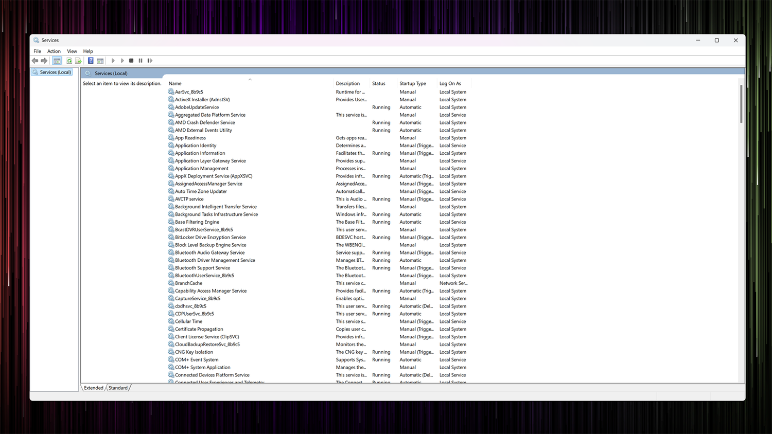The image size is (772, 434).
Task: Click the Export List toolbar icon
Action: 79,61
